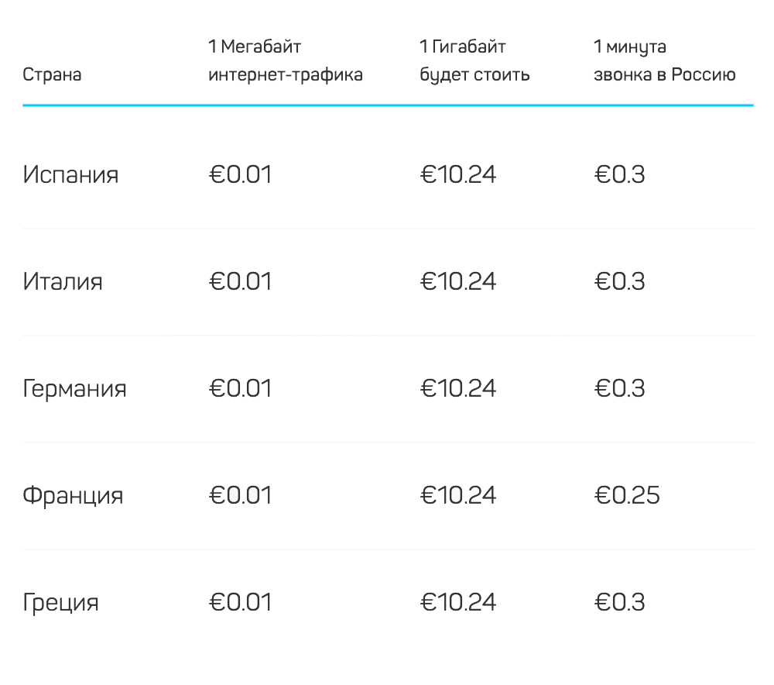Click Испания's €0.01 megabyte price
774x685 pixels.
pos(240,174)
